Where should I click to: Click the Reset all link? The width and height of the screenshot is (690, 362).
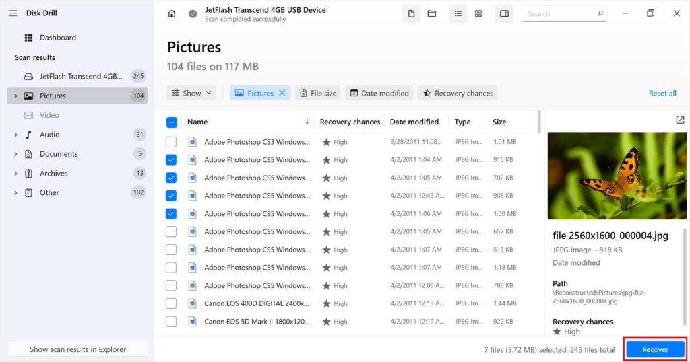tap(662, 94)
